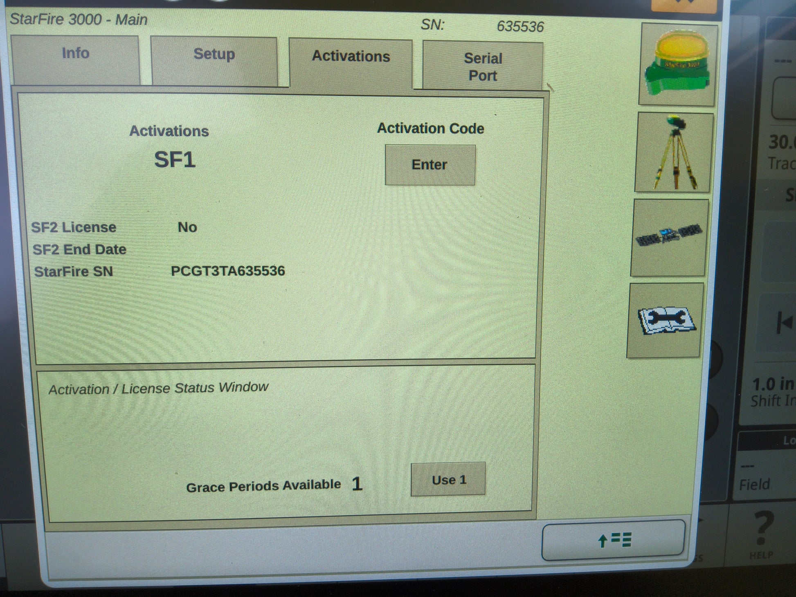Click the SF1 activation label

pyautogui.click(x=175, y=159)
